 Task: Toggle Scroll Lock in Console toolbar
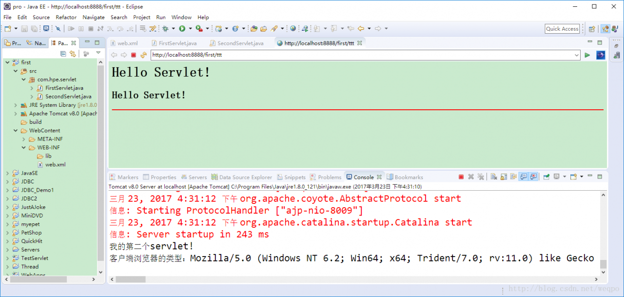coord(503,177)
